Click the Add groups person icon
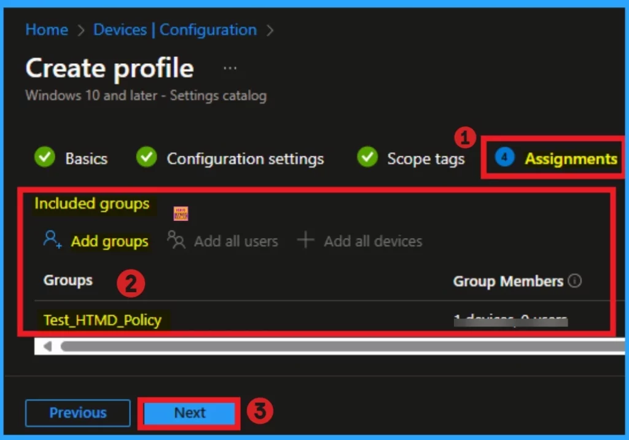 coord(52,239)
